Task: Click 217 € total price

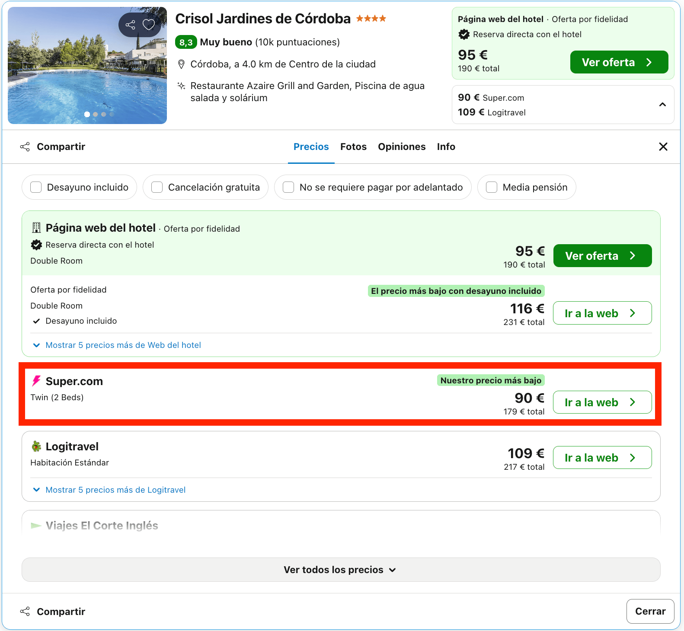Action: click(x=524, y=467)
